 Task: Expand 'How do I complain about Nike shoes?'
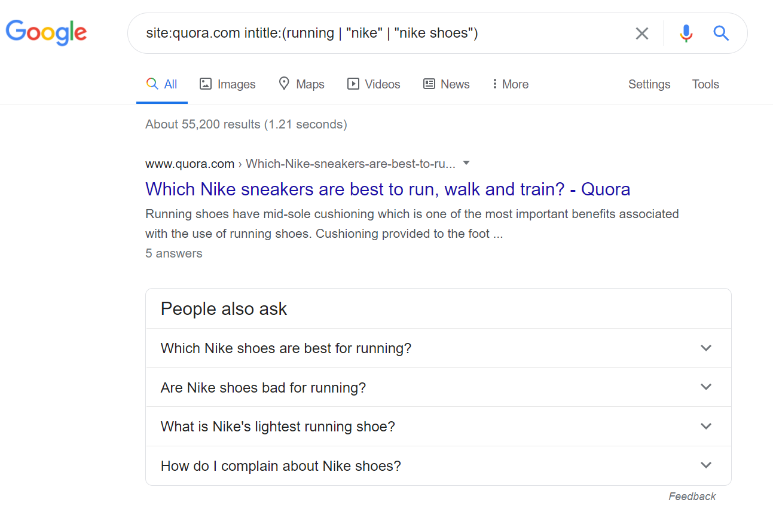[x=438, y=466]
